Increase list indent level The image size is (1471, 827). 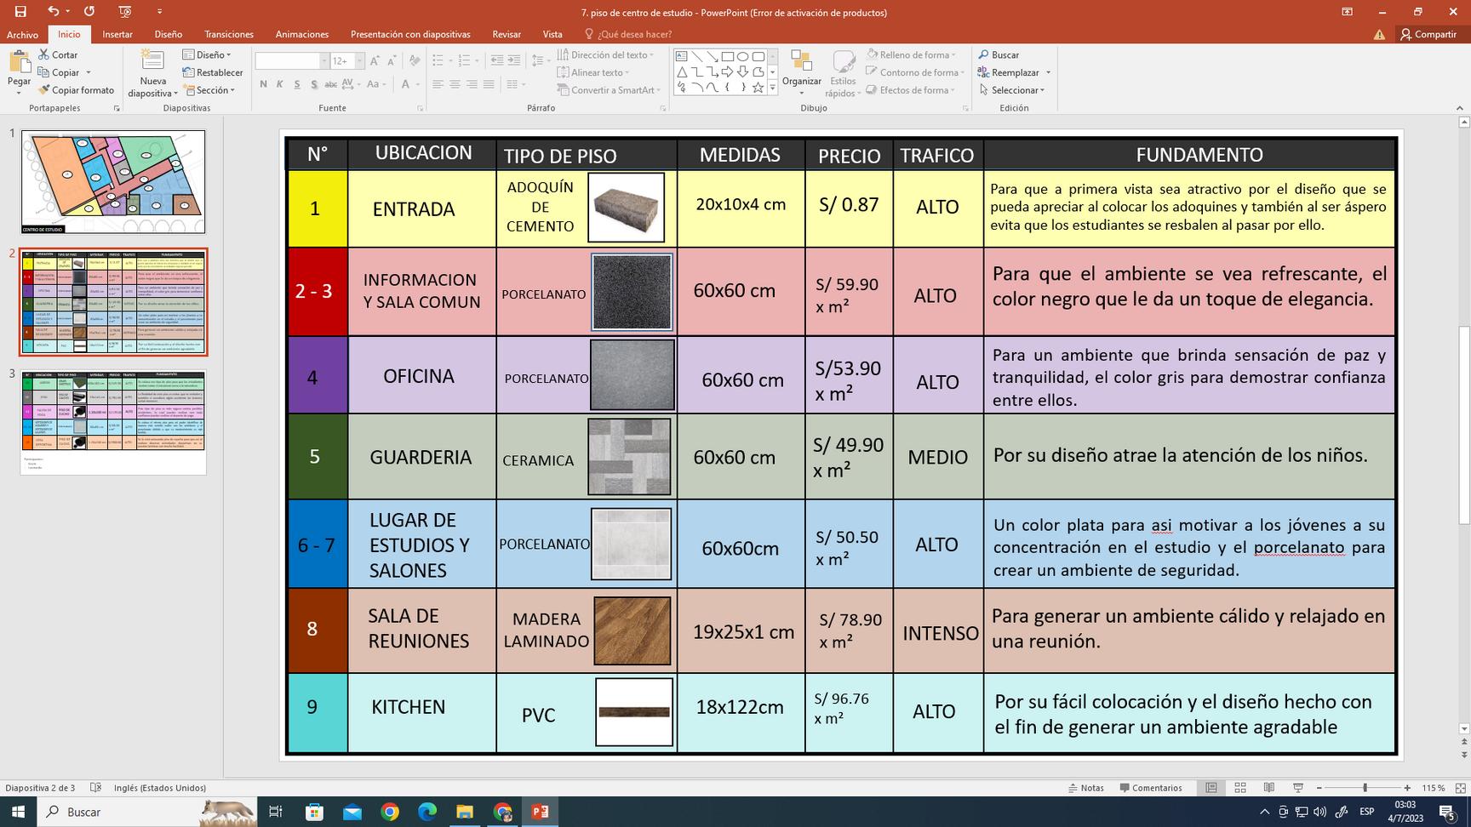pos(514,60)
